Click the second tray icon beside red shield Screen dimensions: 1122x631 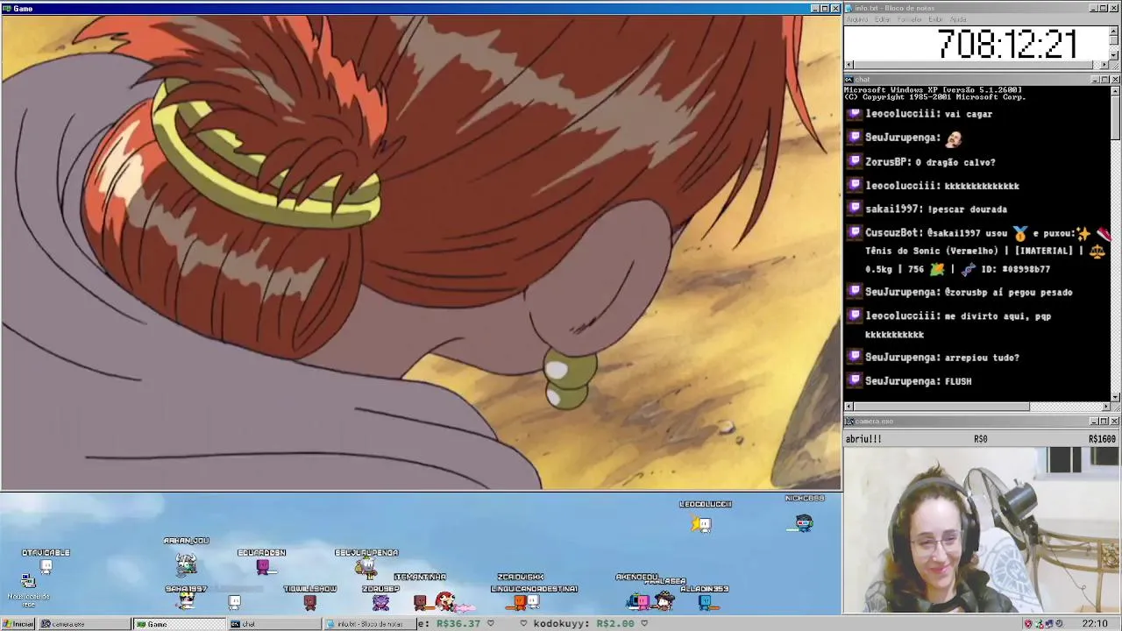click(1039, 624)
